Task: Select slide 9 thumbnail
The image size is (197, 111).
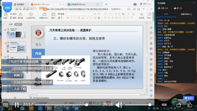Action: (x=16, y=33)
